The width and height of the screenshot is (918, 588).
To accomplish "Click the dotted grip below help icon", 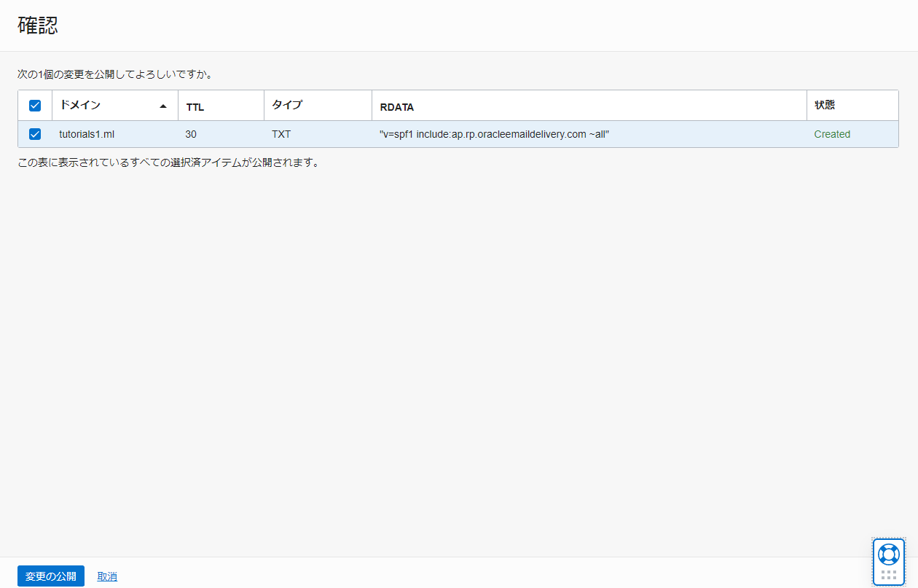I will click(x=888, y=575).
